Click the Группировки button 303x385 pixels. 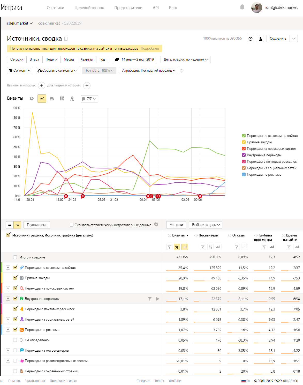click(37, 225)
